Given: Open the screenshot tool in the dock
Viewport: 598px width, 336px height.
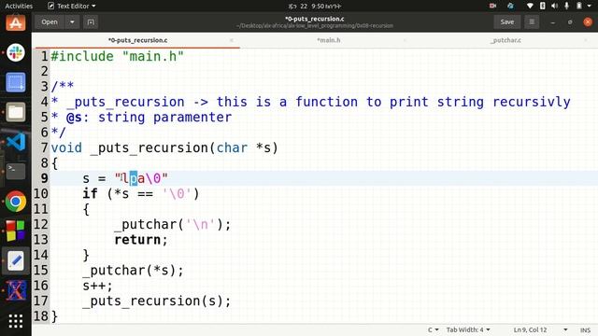Looking at the screenshot, I should pos(16,82).
